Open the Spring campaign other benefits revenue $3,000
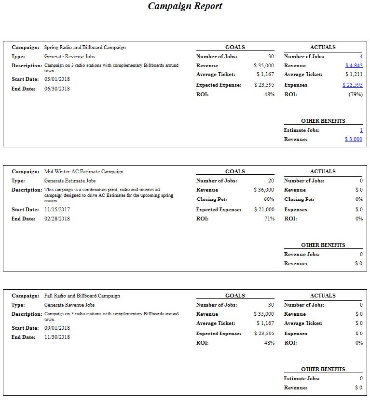370x400 pixels. coord(354,139)
